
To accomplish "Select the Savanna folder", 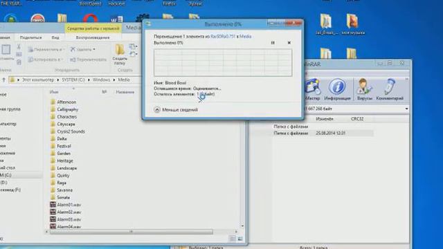I will pyautogui.click(x=62, y=190).
